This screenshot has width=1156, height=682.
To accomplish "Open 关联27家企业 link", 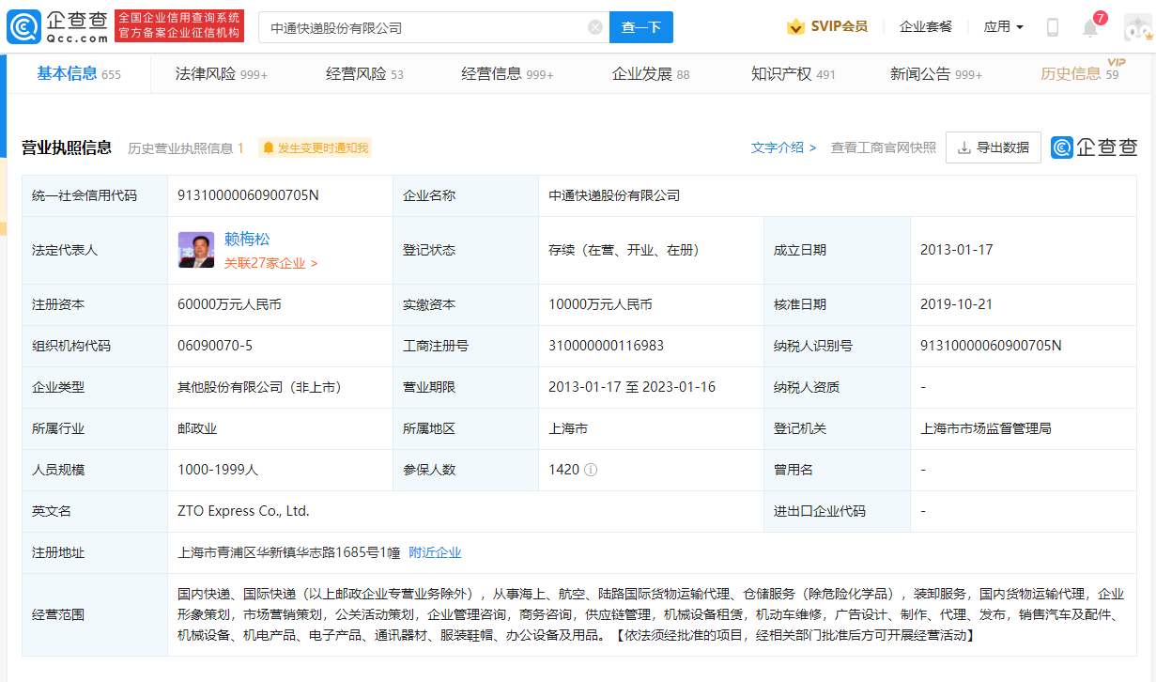I will tap(270, 263).
